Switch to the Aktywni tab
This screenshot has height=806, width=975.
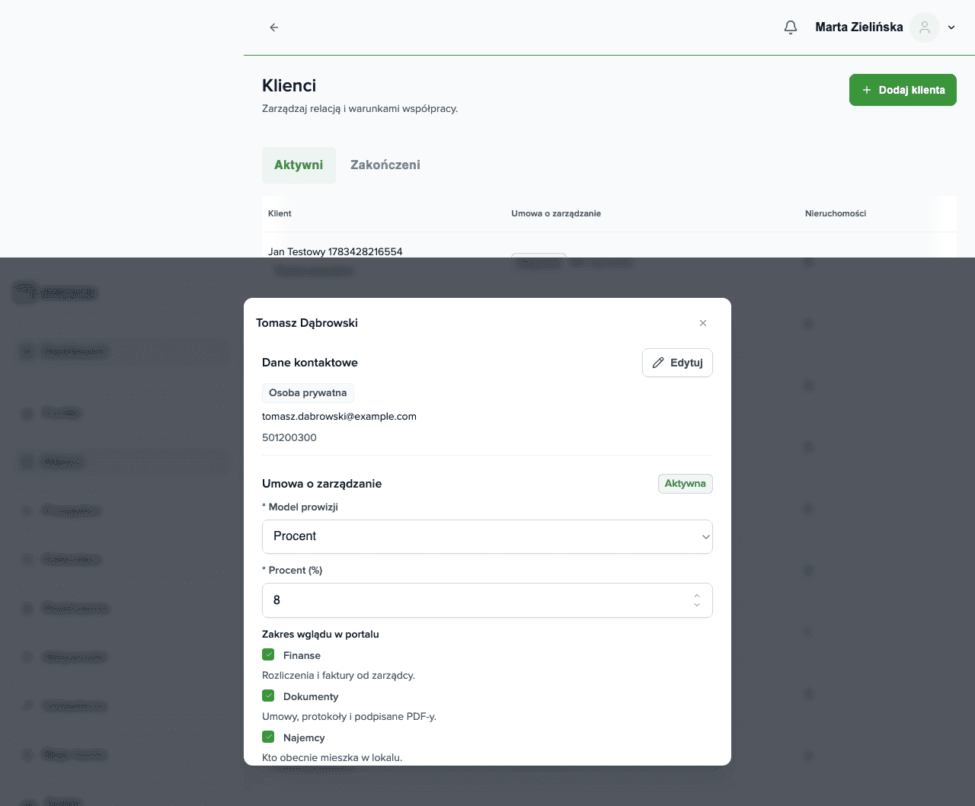[x=299, y=165]
